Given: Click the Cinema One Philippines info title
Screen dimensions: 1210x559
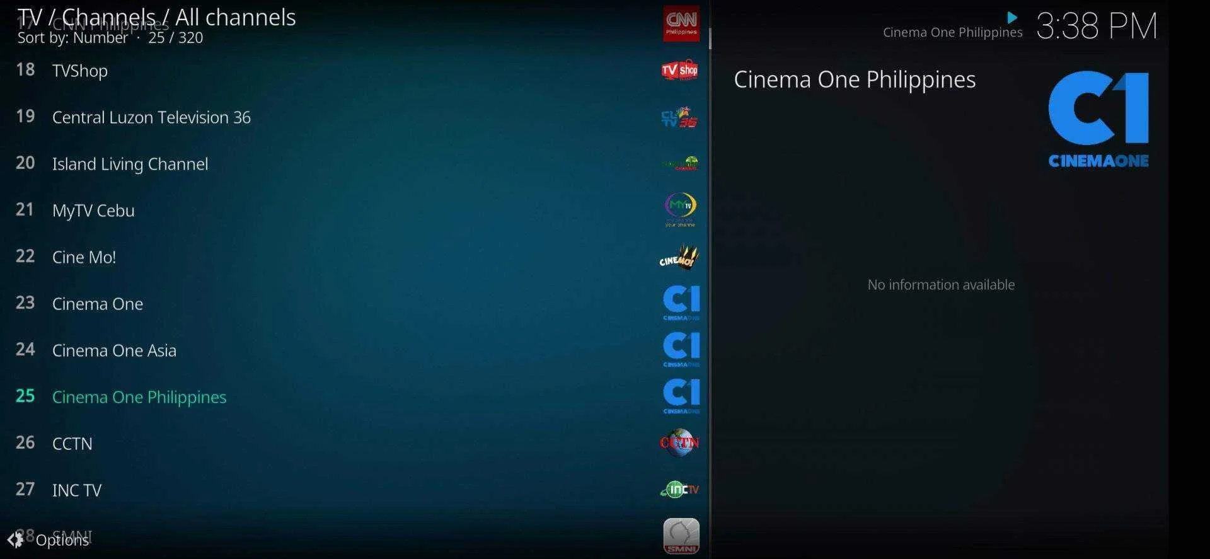Looking at the screenshot, I should click(855, 79).
